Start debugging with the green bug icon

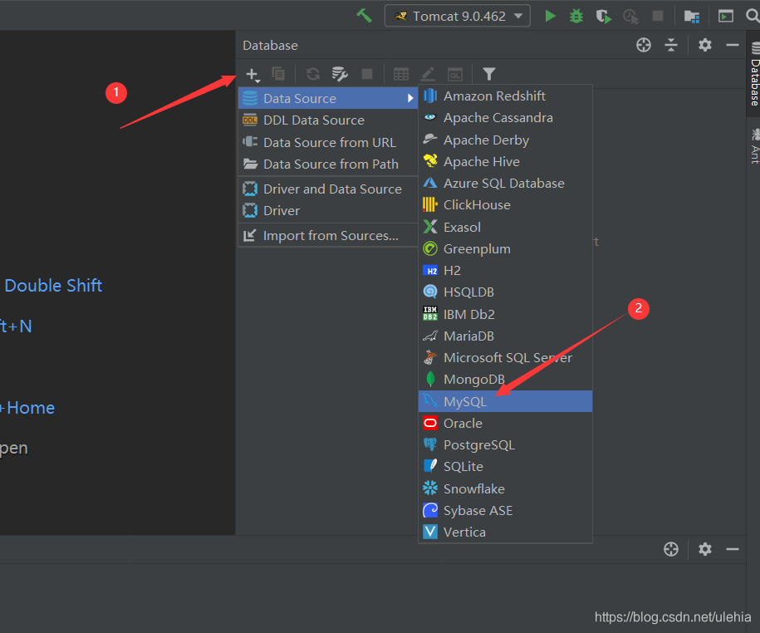(x=576, y=16)
